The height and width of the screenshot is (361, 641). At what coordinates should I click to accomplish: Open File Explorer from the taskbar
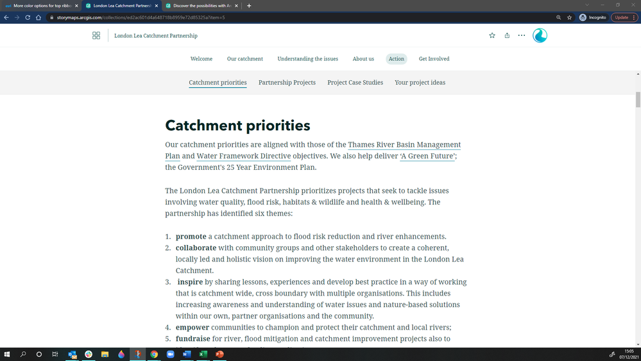(x=105, y=354)
